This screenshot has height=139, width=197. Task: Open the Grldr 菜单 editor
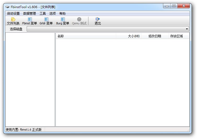[x=46, y=21]
